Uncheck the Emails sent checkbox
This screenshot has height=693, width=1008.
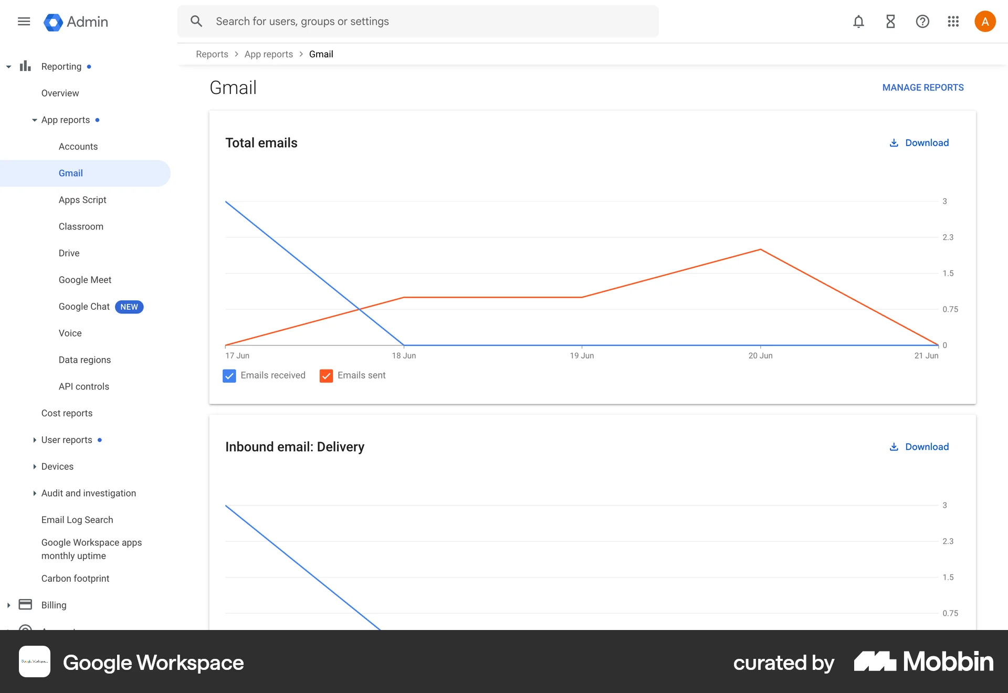click(326, 375)
